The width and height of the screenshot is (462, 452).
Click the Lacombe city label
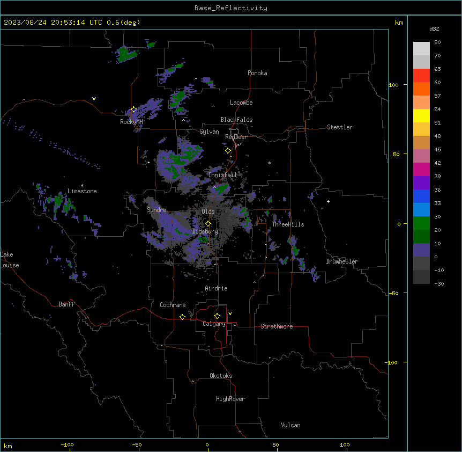(241, 103)
